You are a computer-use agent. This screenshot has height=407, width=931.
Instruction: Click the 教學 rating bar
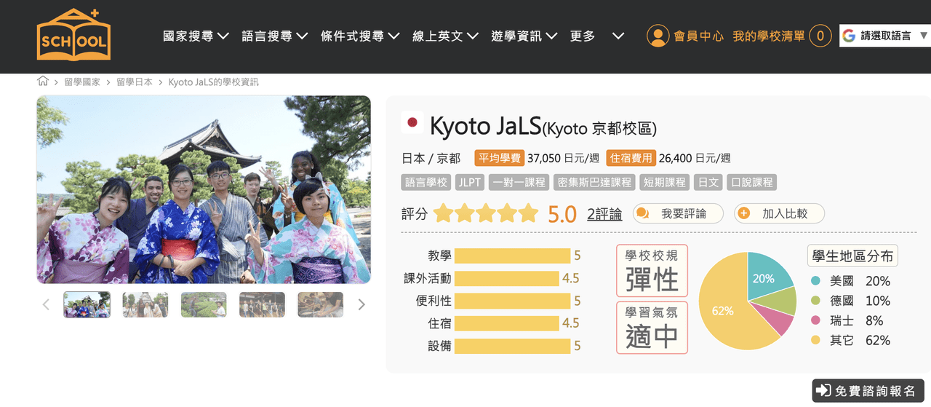[x=512, y=256]
